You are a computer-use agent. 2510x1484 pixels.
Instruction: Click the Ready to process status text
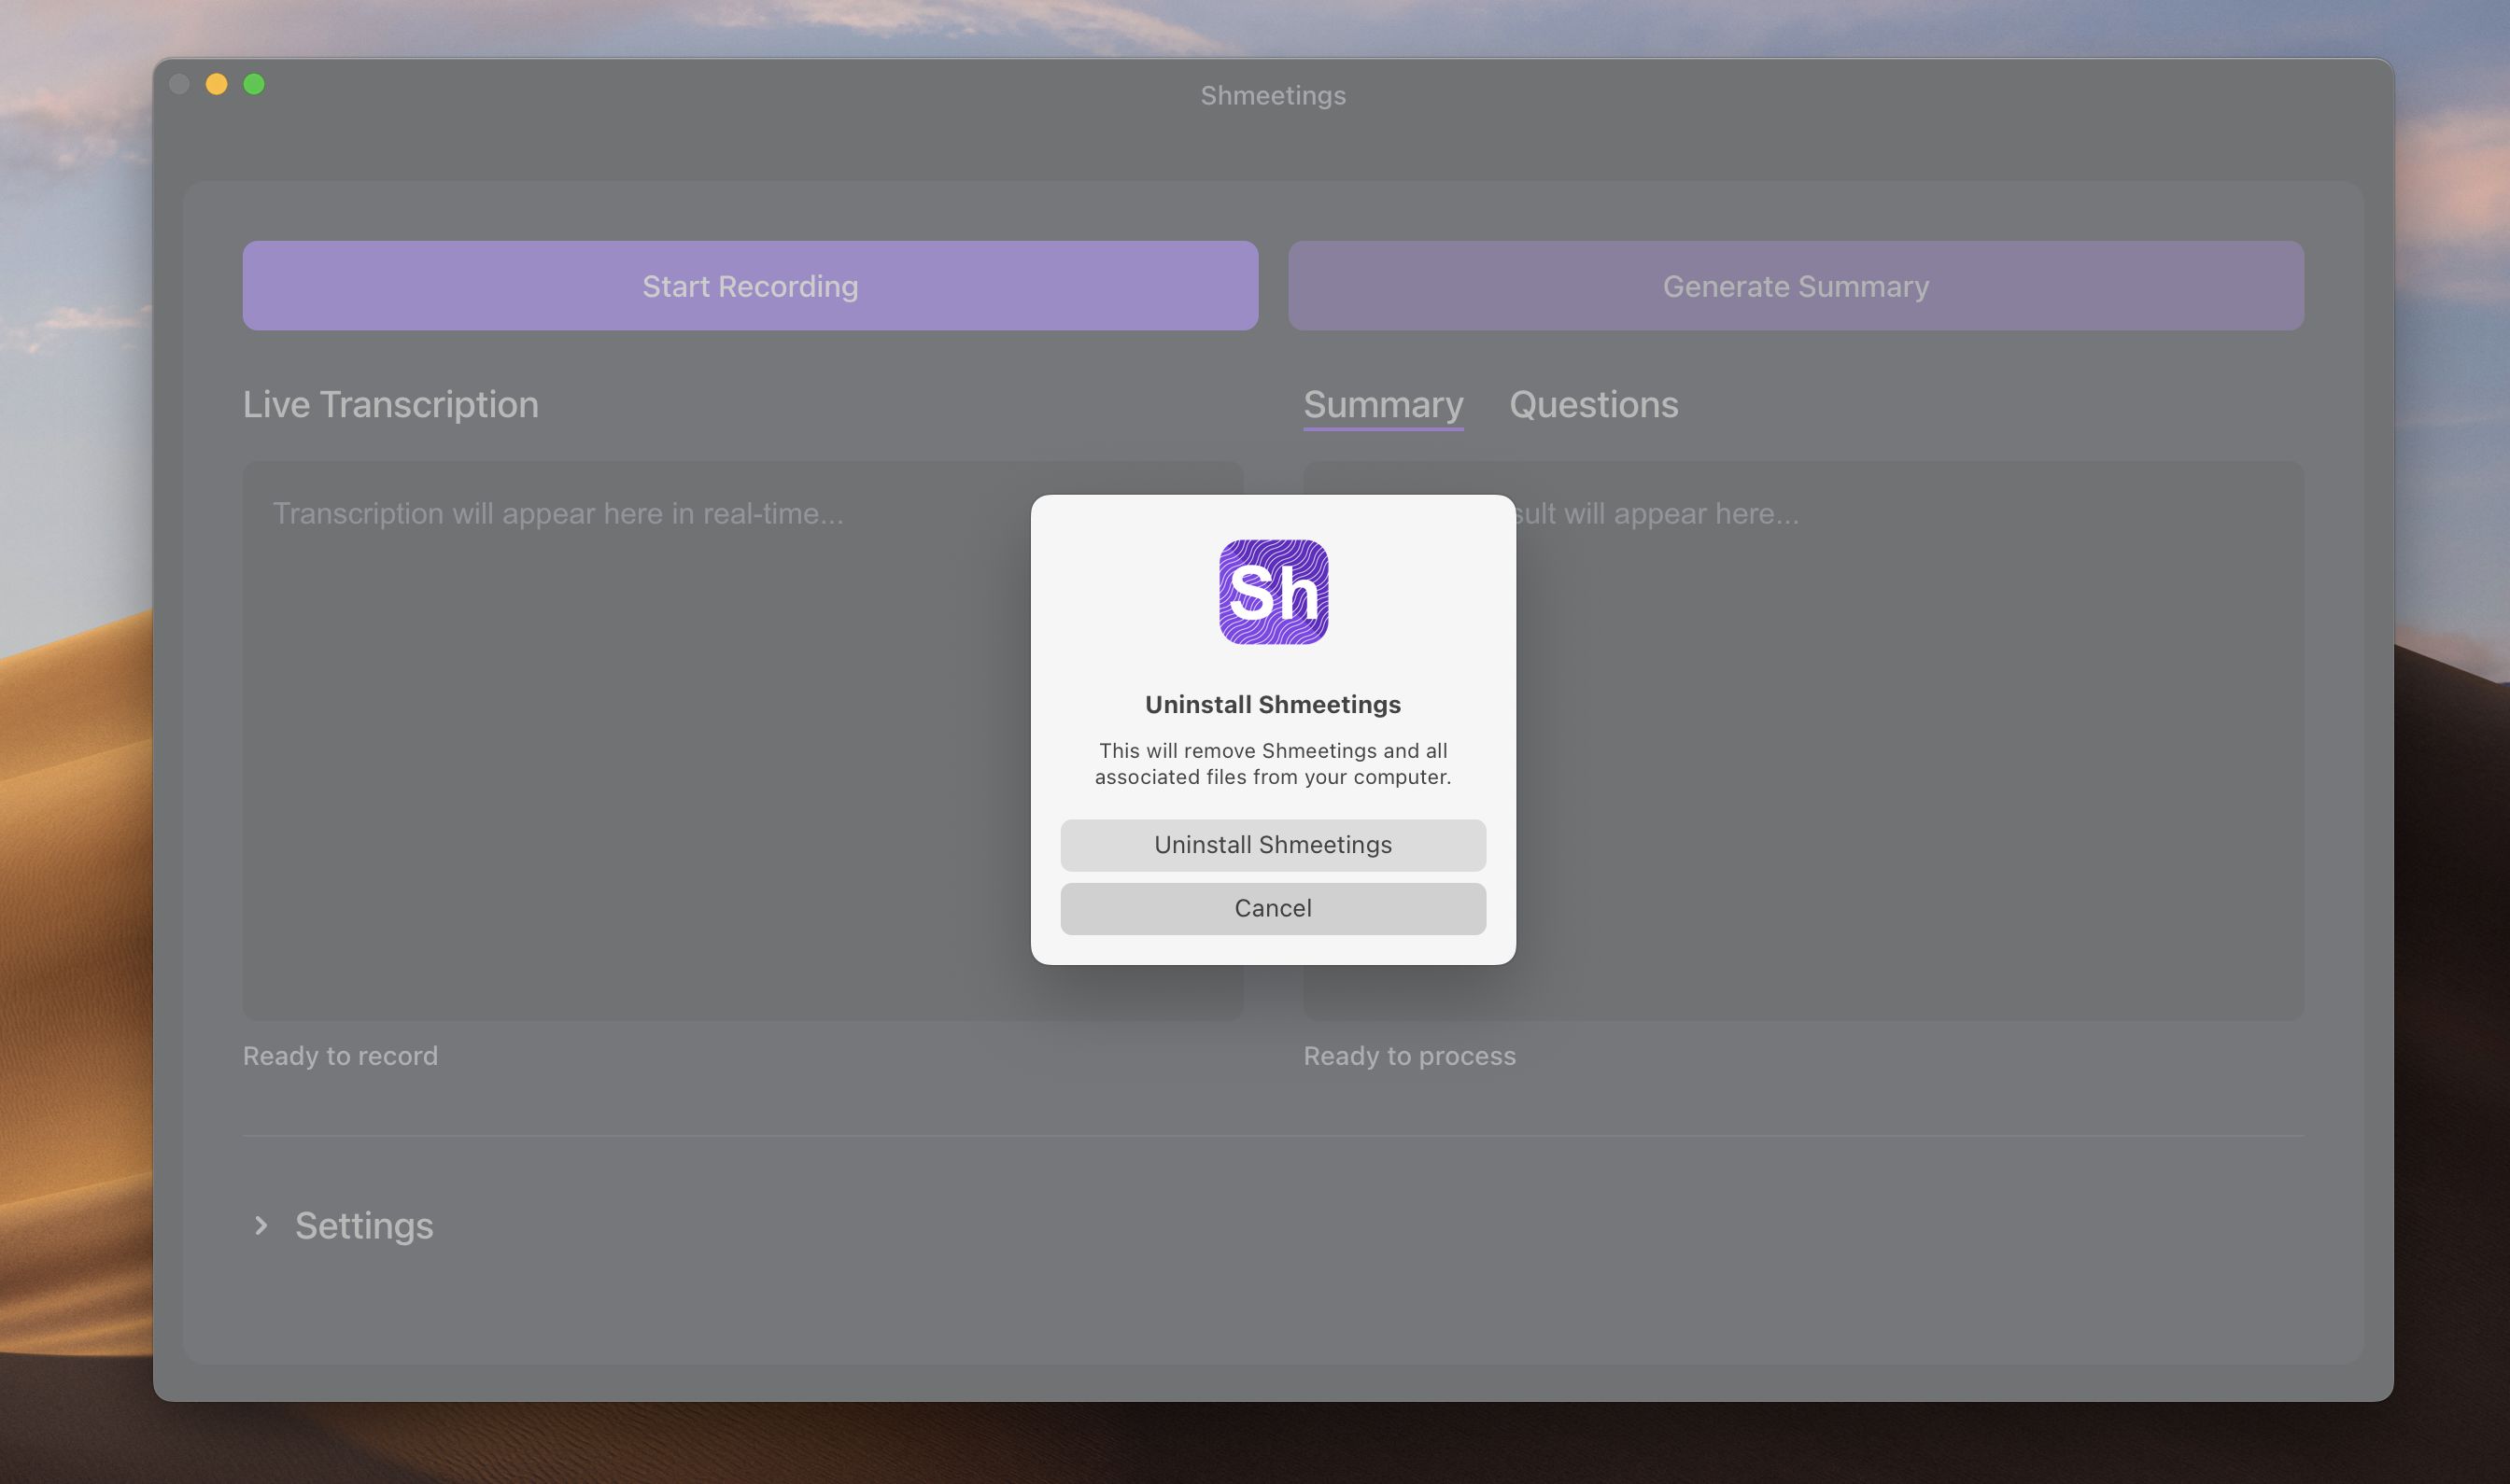(1410, 1056)
